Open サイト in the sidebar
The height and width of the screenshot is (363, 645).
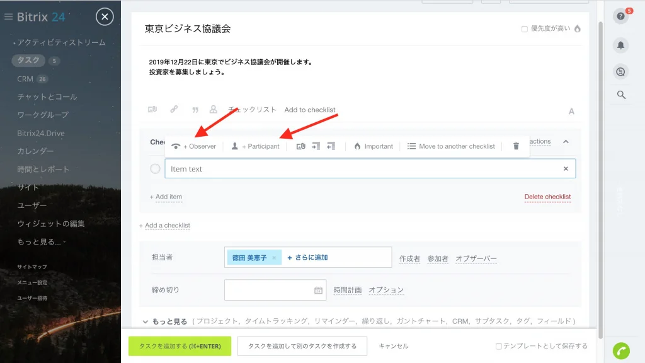pyautogui.click(x=28, y=187)
